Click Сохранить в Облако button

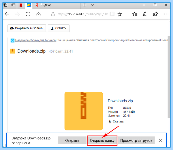[x=27, y=28]
